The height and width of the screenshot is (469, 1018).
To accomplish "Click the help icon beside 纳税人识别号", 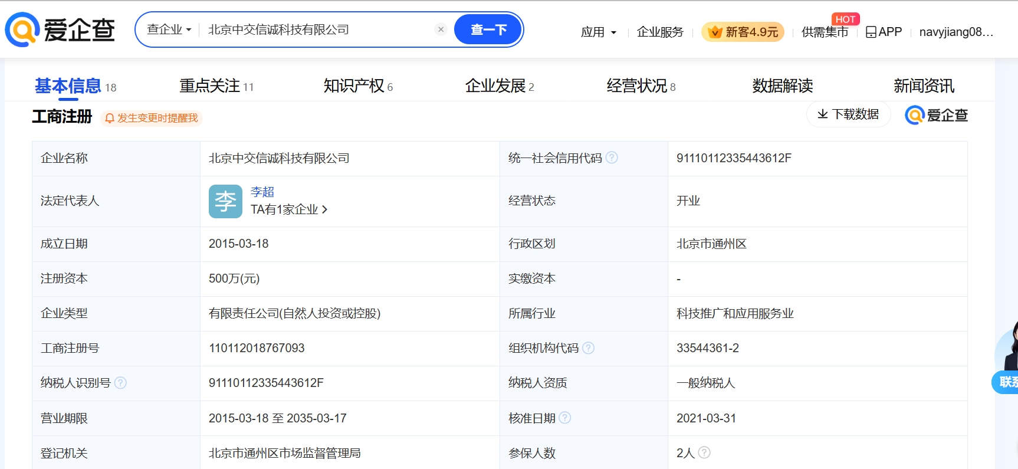I will [x=120, y=383].
